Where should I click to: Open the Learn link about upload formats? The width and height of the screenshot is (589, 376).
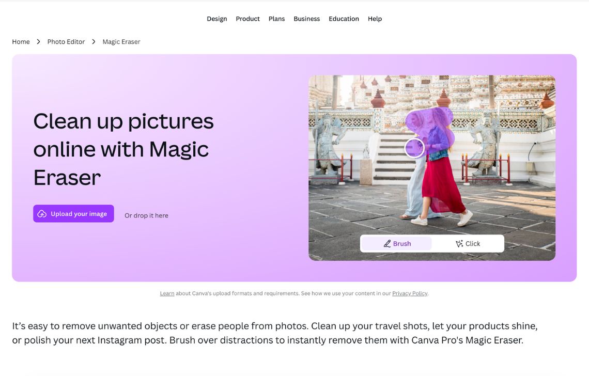[167, 293]
